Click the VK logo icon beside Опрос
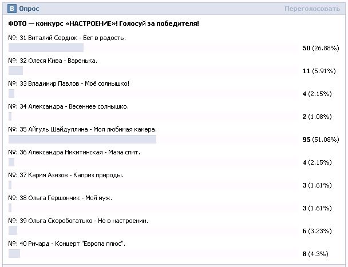348x267 pixels. pos(11,9)
